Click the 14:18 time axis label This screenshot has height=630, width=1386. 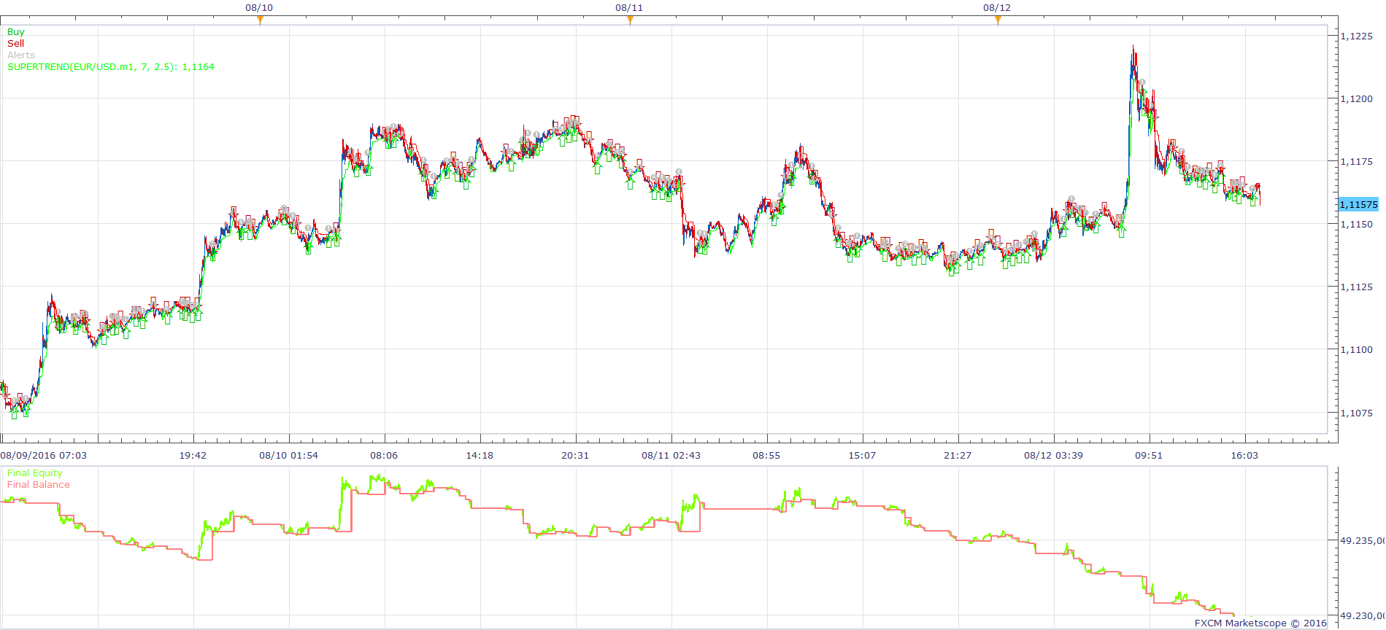(x=480, y=455)
